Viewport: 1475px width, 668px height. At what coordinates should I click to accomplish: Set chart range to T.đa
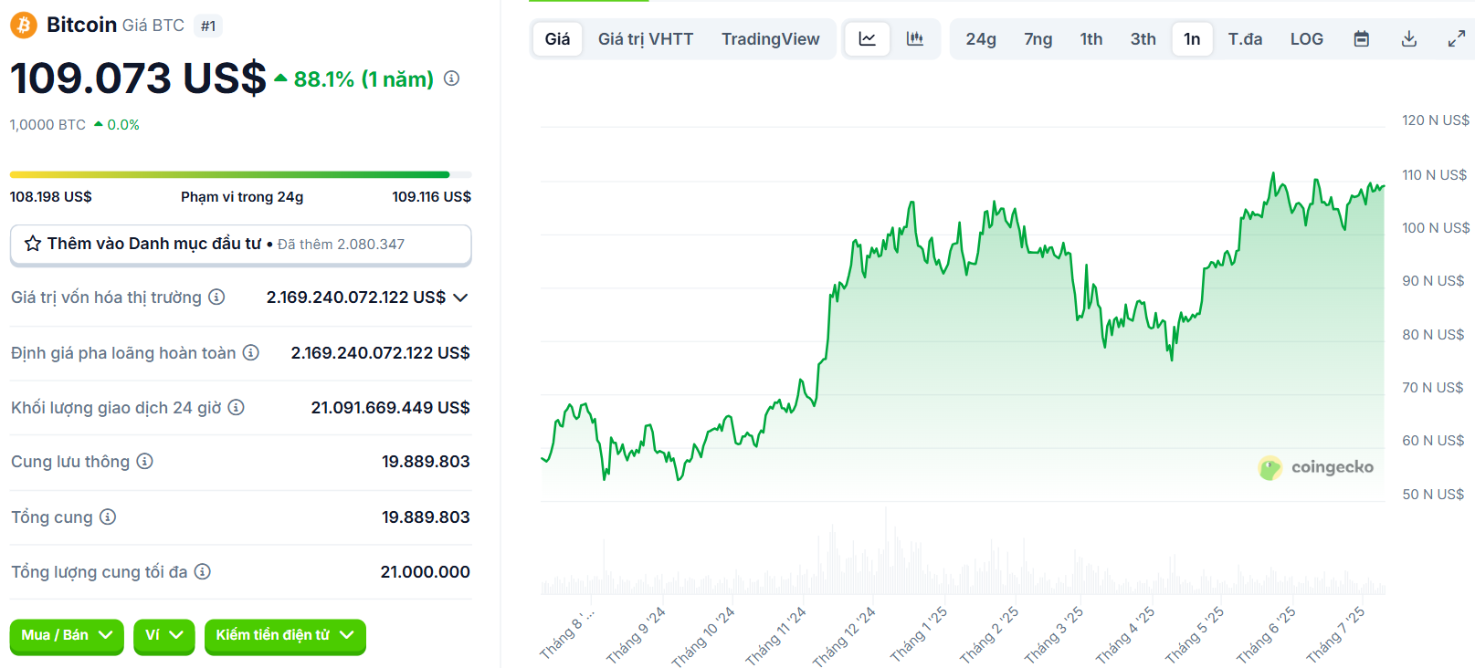[1245, 39]
